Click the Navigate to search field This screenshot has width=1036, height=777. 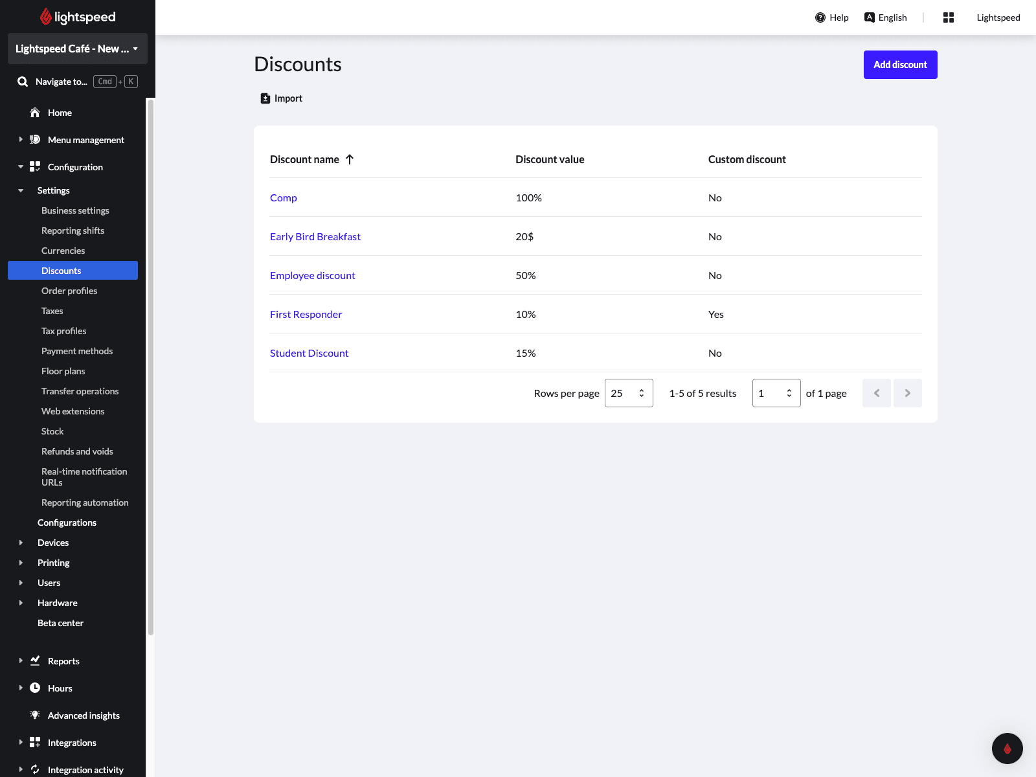(x=62, y=82)
